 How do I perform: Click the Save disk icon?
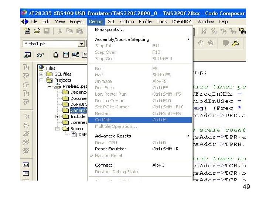[x=47, y=31]
